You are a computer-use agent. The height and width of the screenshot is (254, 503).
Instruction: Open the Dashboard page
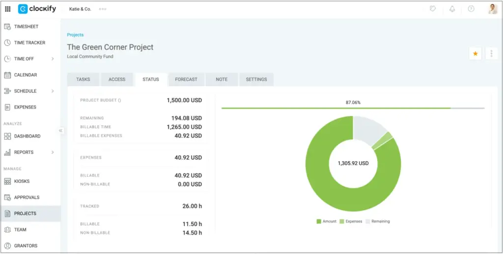click(27, 136)
